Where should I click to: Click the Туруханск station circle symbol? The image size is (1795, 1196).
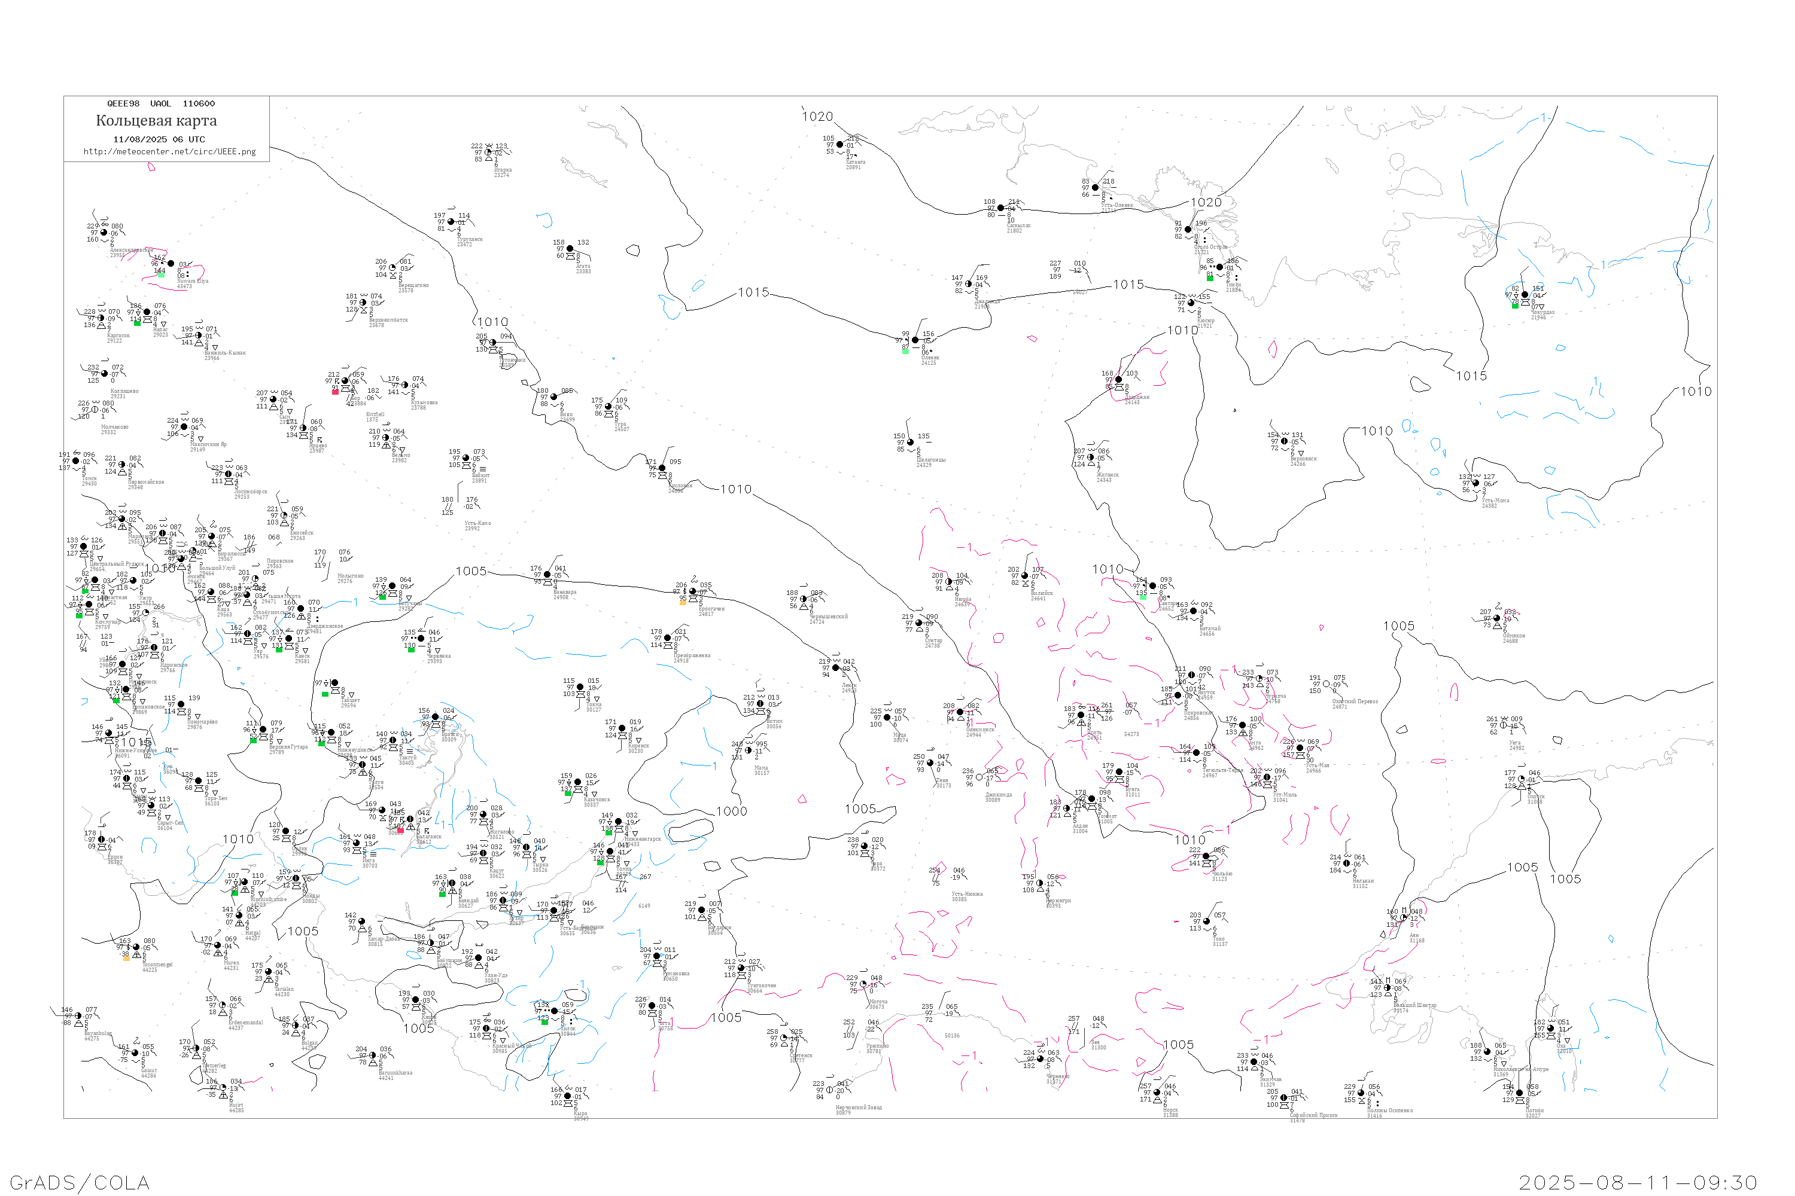coord(451,222)
